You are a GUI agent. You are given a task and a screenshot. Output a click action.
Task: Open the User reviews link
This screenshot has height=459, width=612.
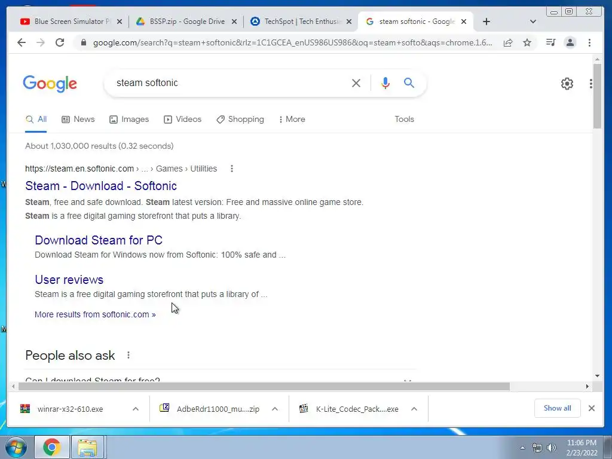click(69, 280)
